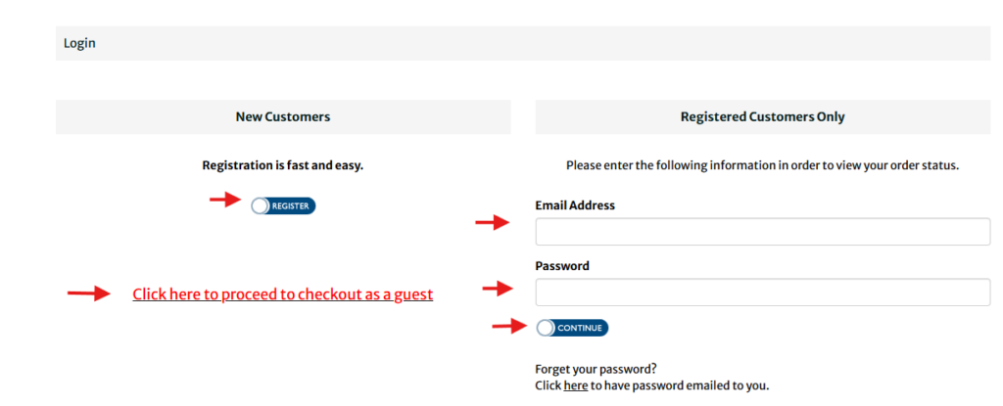Click the 'Forget your password?' text
This screenshot has width=1003, height=406.
pos(596,369)
